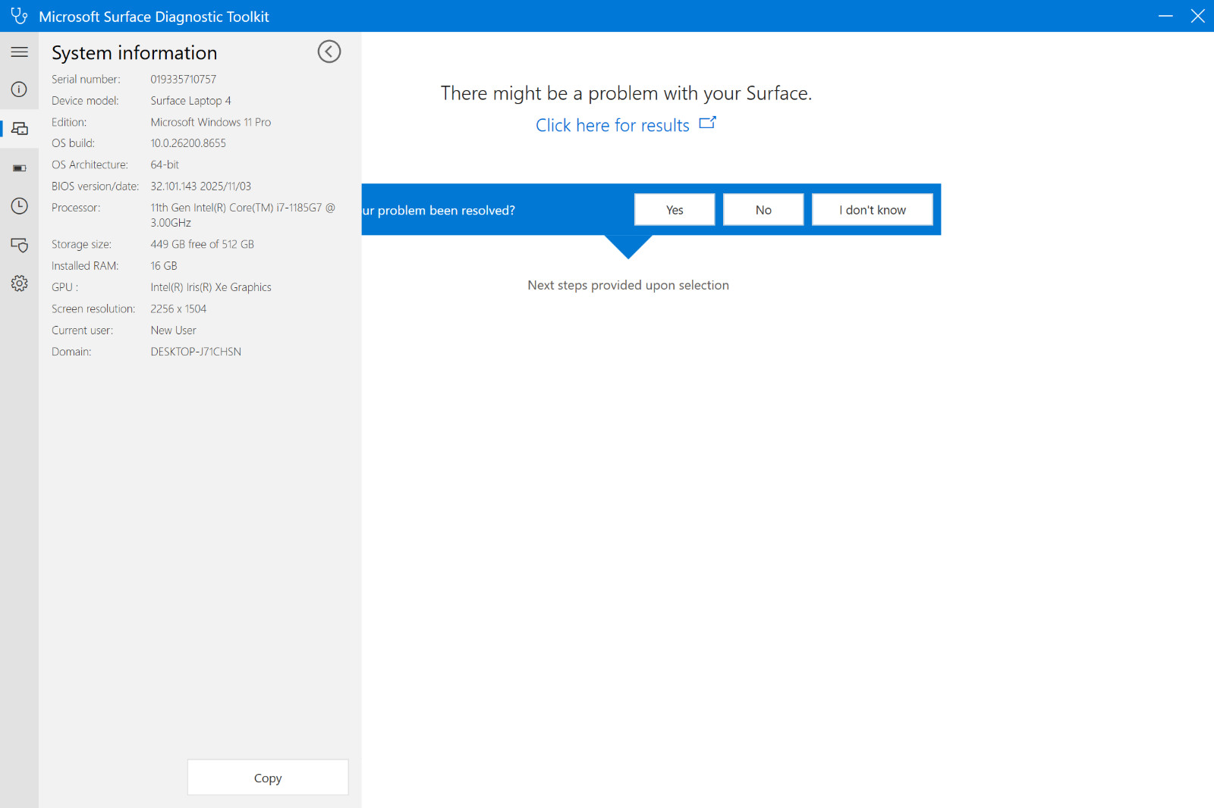Screen dimensions: 1214x808
Task: Collapse the System information panel with the back arrow
Action: (329, 52)
